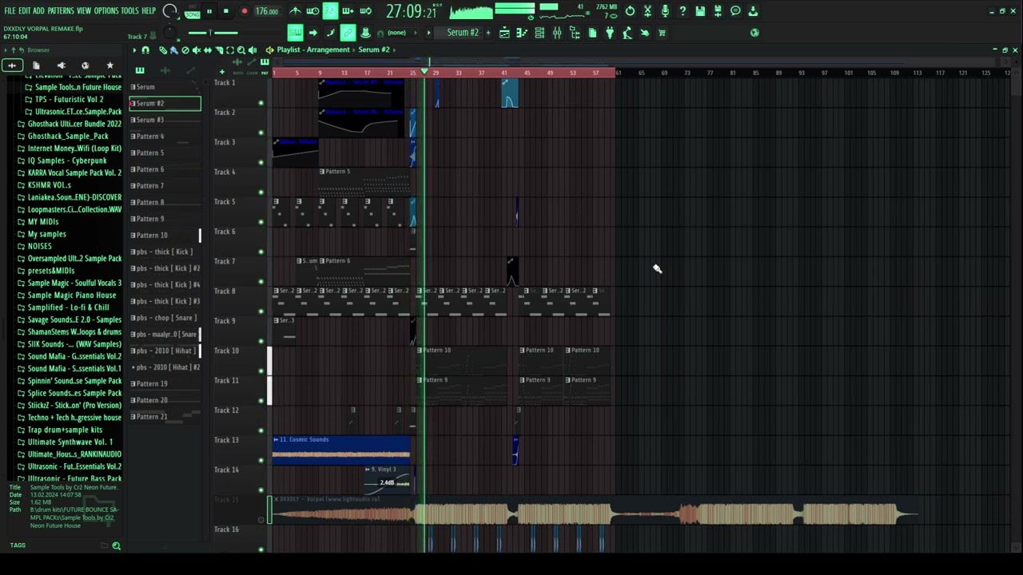Viewport: 1023px width, 575px height.
Task: Click the large knob left of the SONG toggle
Action: pyautogui.click(x=169, y=11)
